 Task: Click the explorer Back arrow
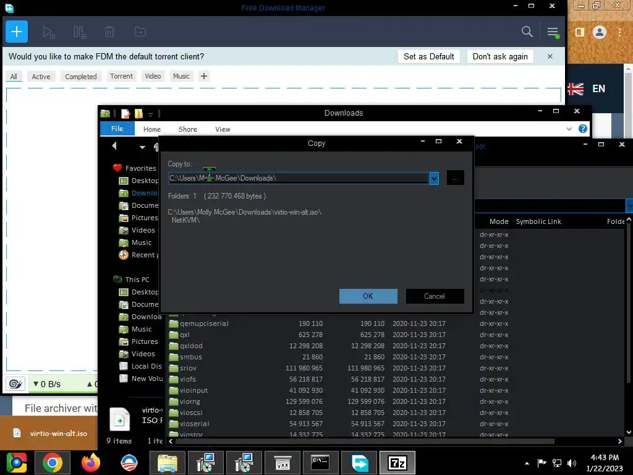(x=114, y=146)
